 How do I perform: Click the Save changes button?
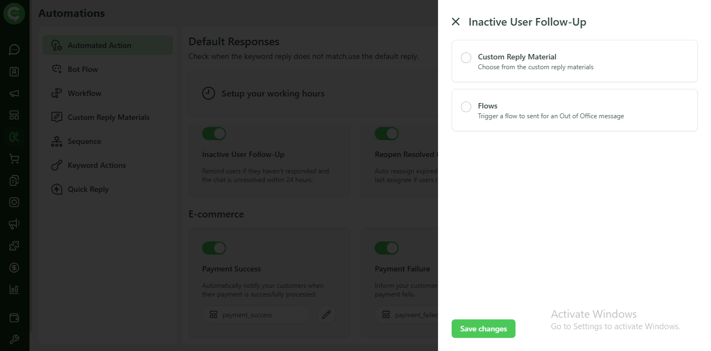coord(483,329)
